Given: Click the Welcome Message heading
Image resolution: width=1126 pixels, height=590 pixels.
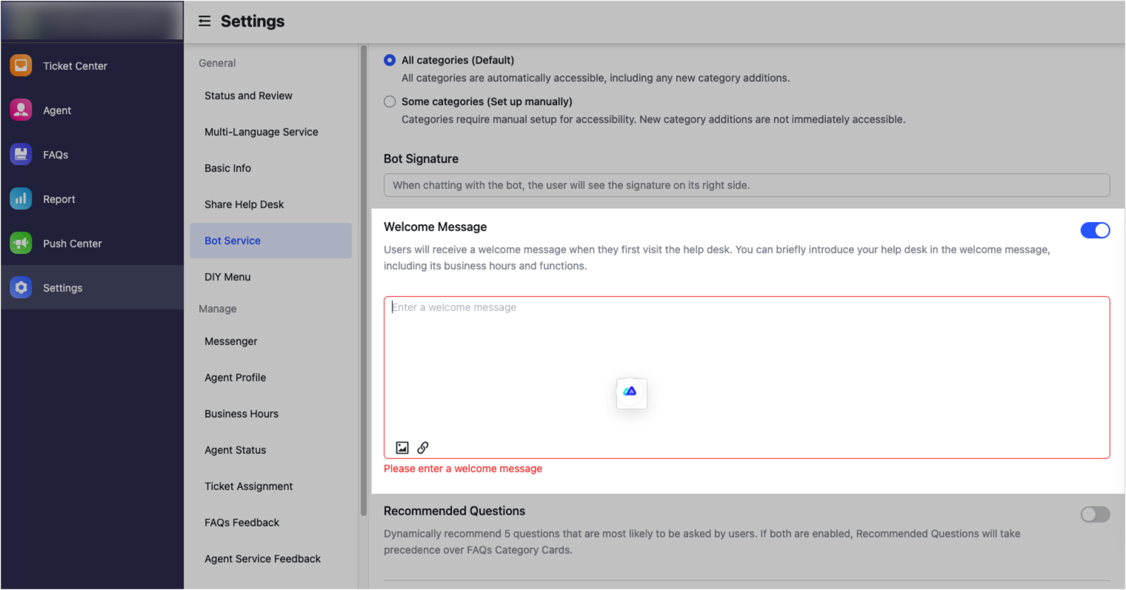Looking at the screenshot, I should 436,227.
